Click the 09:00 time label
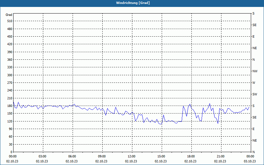The width and height of the screenshot is (264, 165). (102, 156)
